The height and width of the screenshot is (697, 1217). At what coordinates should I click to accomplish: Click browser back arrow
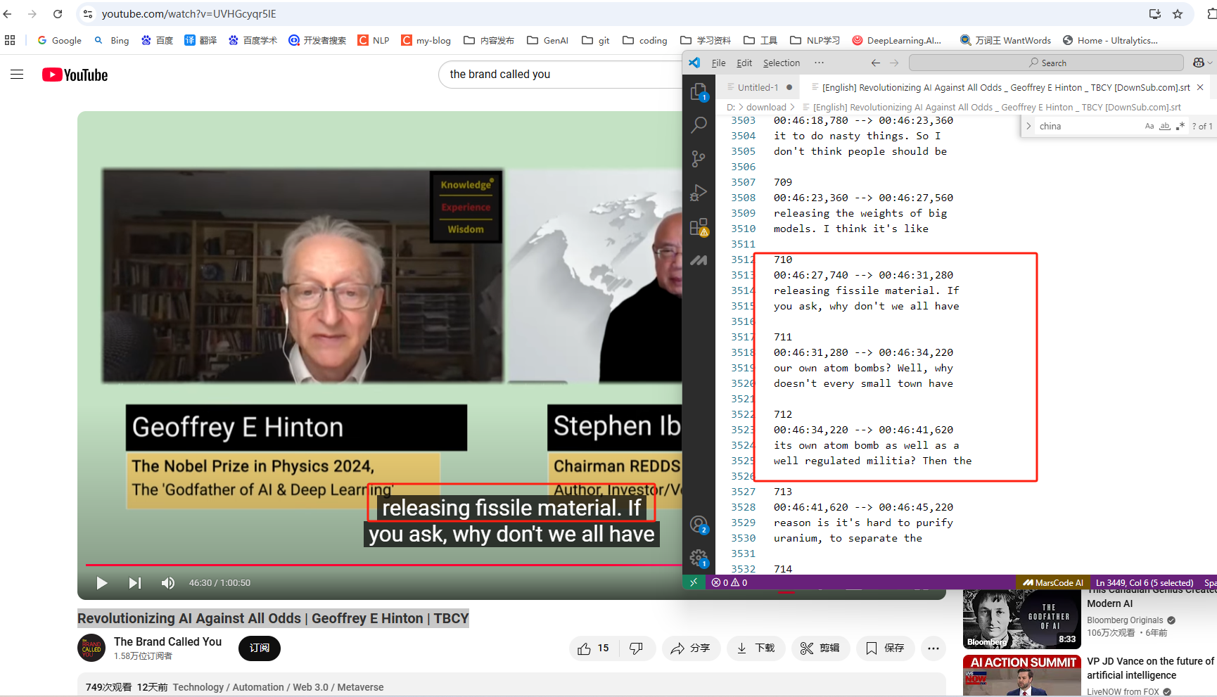(x=8, y=13)
